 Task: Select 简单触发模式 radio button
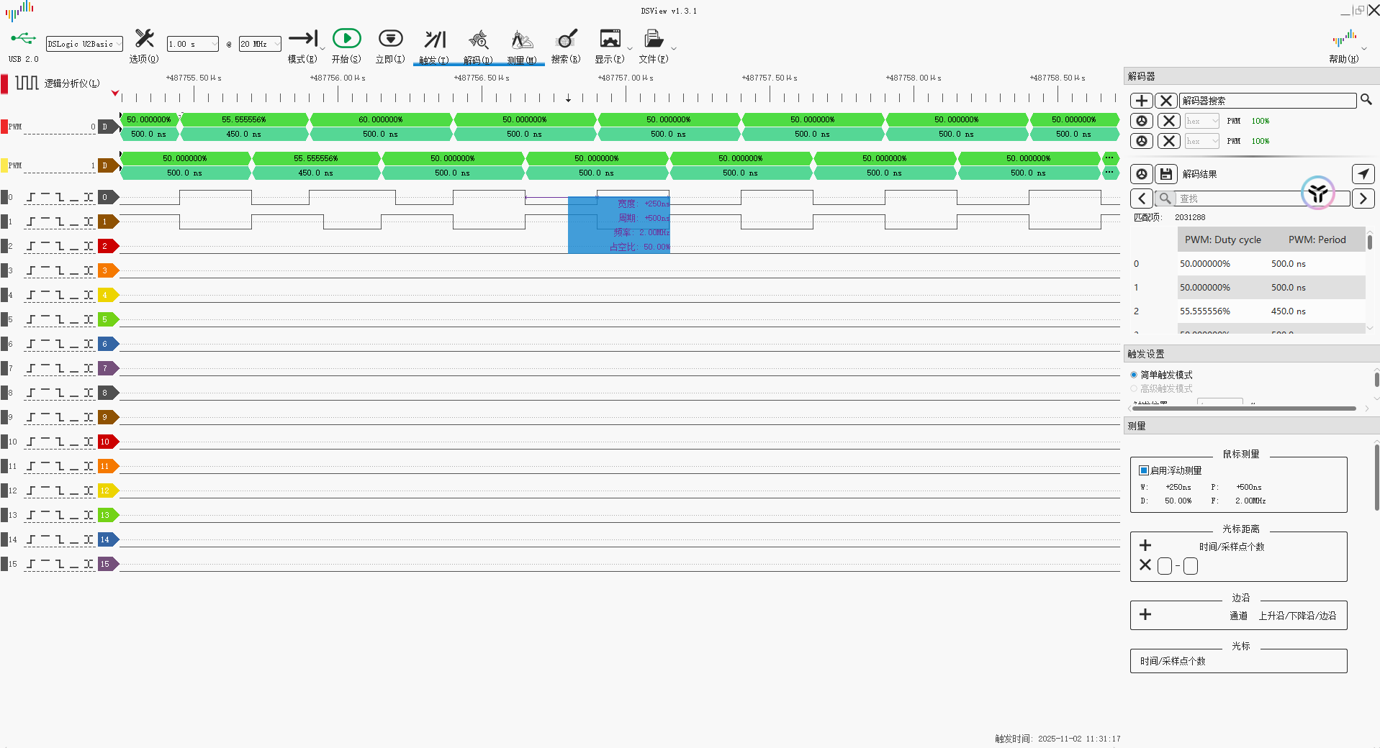point(1134,375)
